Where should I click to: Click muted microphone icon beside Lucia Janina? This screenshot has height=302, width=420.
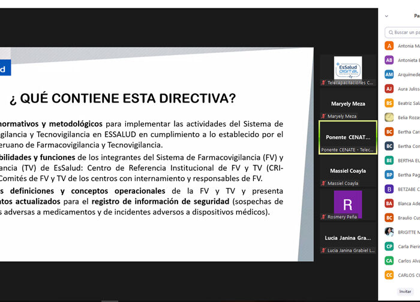tap(323, 250)
